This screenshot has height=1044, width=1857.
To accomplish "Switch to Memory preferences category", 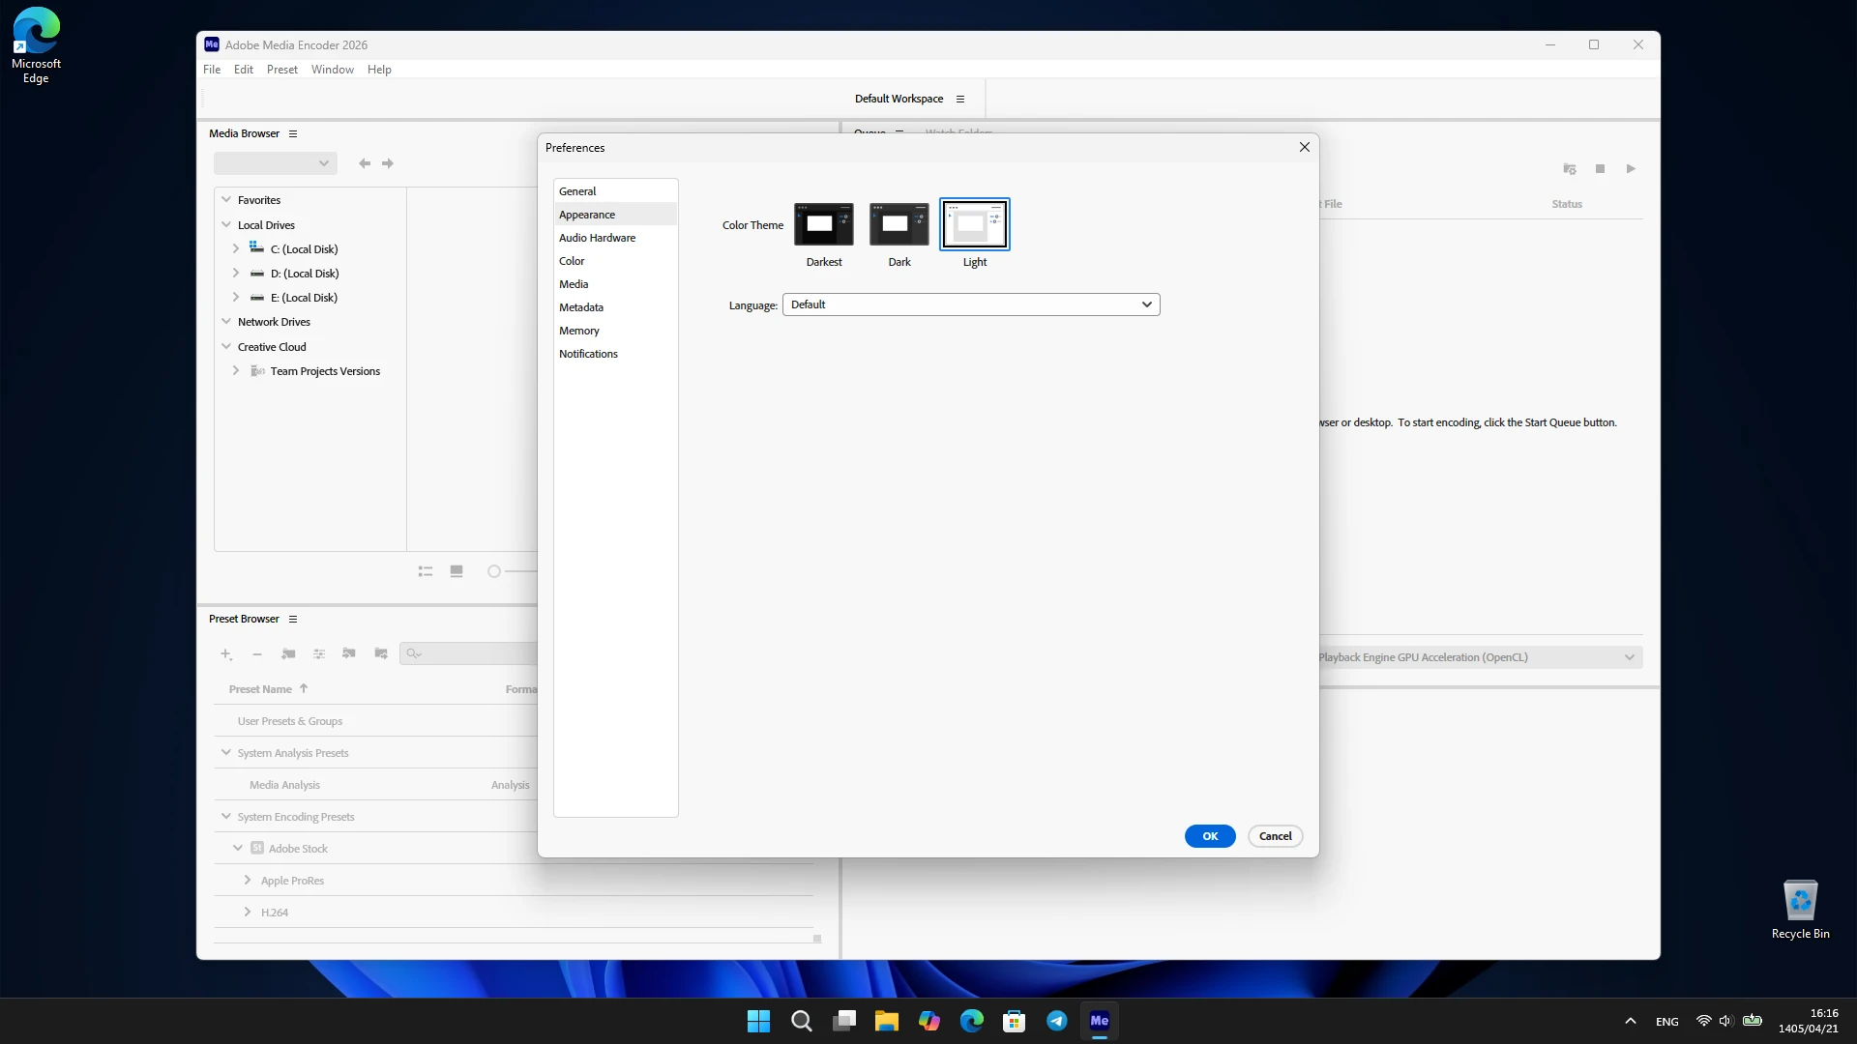I will (x=578, y=331).
